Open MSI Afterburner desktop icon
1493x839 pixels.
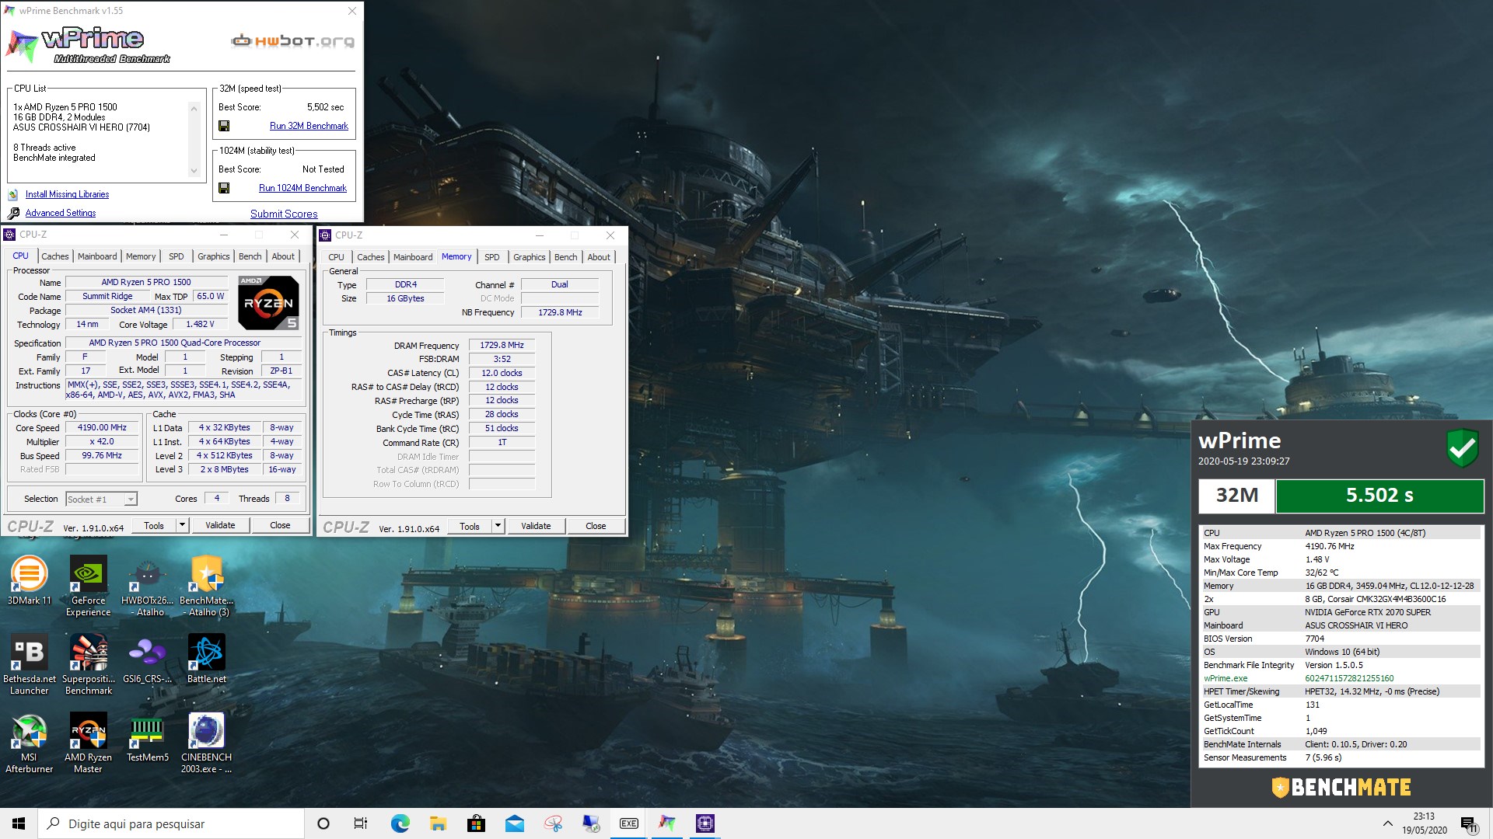pos(29,743)
